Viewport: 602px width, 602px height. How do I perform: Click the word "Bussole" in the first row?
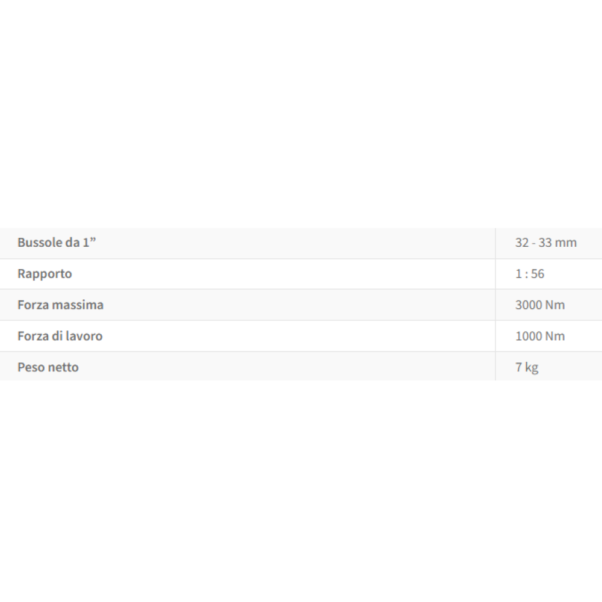click(40, 243)
